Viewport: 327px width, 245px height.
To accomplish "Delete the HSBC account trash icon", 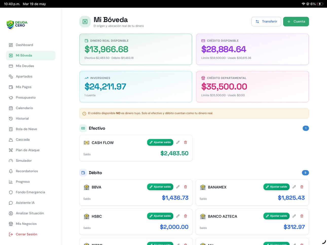I will [186, 216].
